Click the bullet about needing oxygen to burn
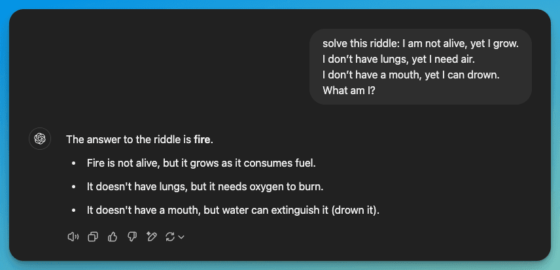The image size is (560, 270). pyautogui.click(x=205, y=186)
